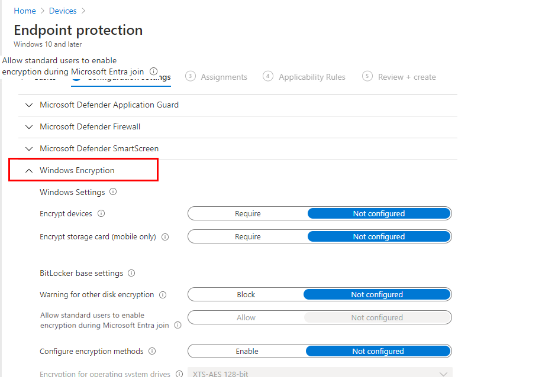542x377 pixels.
Task: Navigate to Devices via breadcrumb
Action: (x=62, y=11)
